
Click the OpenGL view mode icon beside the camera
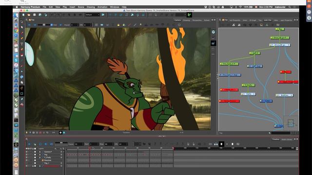point(214,43)
